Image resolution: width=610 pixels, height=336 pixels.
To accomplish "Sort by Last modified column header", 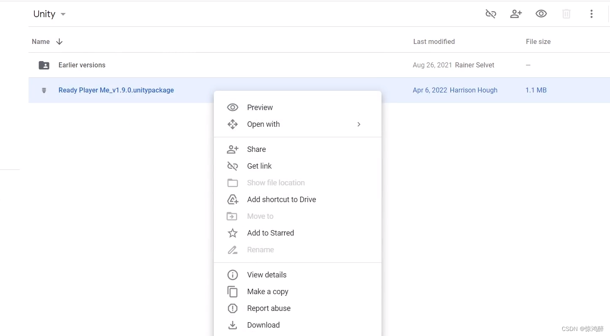I will click(x=434, y=41).
